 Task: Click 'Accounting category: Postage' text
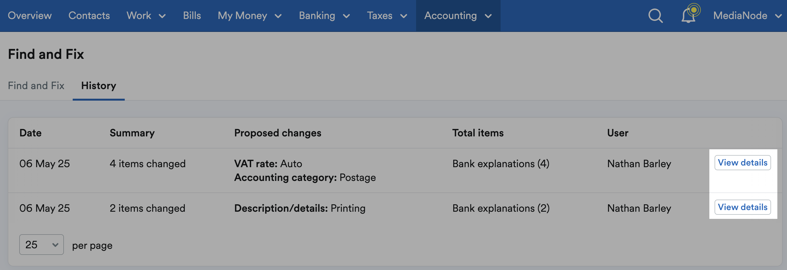[x=305, y=177]
